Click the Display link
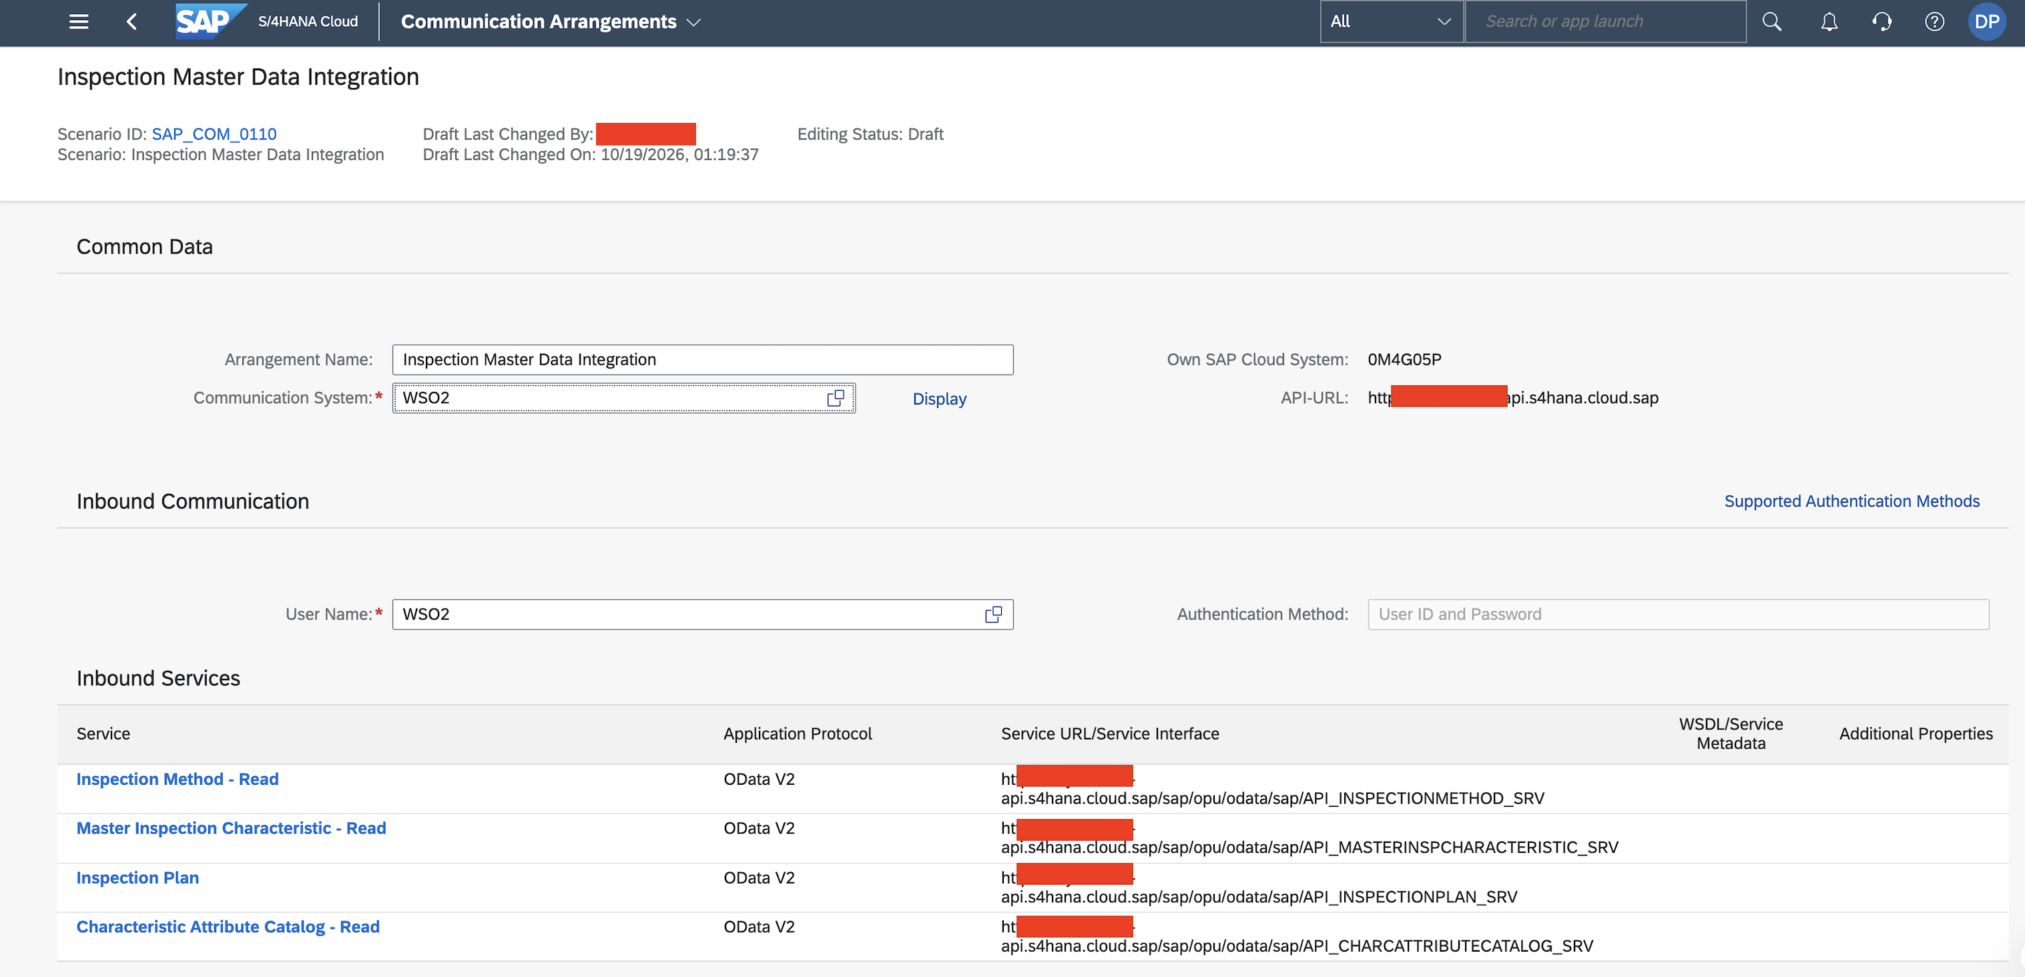The image size is (2025, 977). [x=939, y=399]
